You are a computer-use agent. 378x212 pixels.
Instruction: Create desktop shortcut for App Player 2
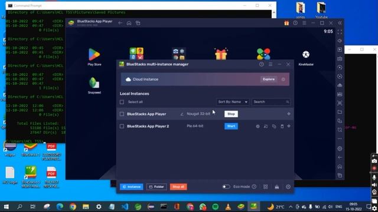[266, 126]
